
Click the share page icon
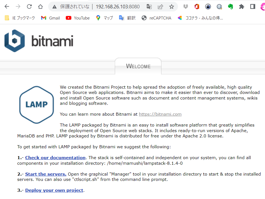pos(160,6)
